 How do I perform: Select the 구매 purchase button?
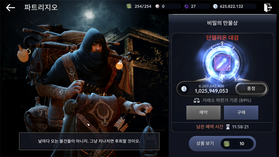tap(241, 112)
